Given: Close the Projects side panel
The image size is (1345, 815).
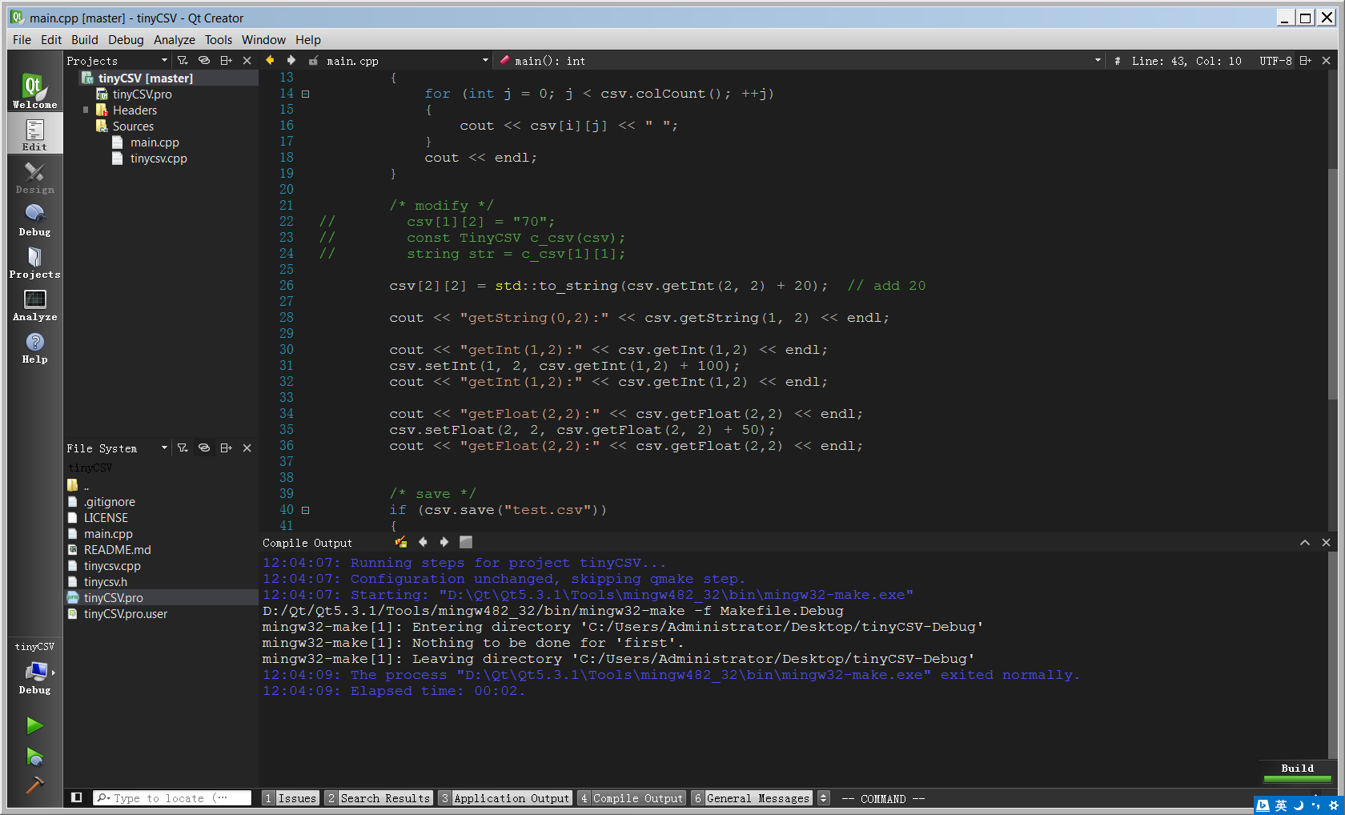Looking at the screenshot, I should click(247, 60).
